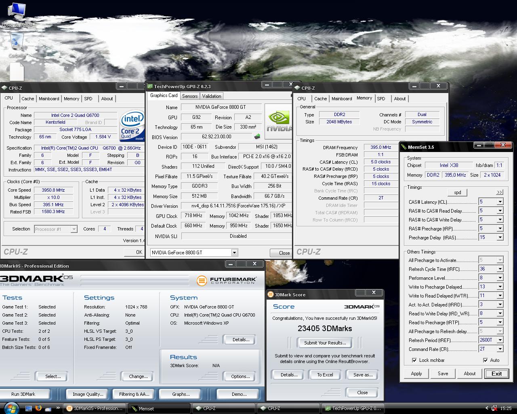Switch to 3DMark05 Professional taskbar button
Screen dimensions: 517x414
94,408
